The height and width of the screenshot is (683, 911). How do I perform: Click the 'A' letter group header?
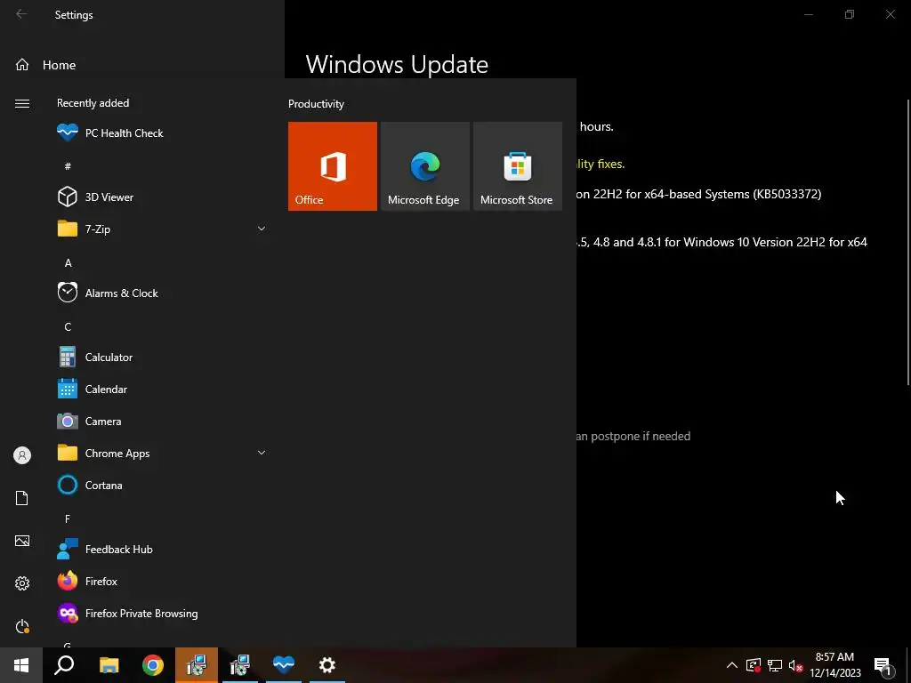point(68,263)
